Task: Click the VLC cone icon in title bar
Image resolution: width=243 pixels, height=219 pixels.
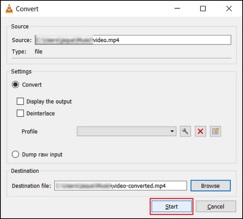Action: pyautogui.click(x=8, y=9)
